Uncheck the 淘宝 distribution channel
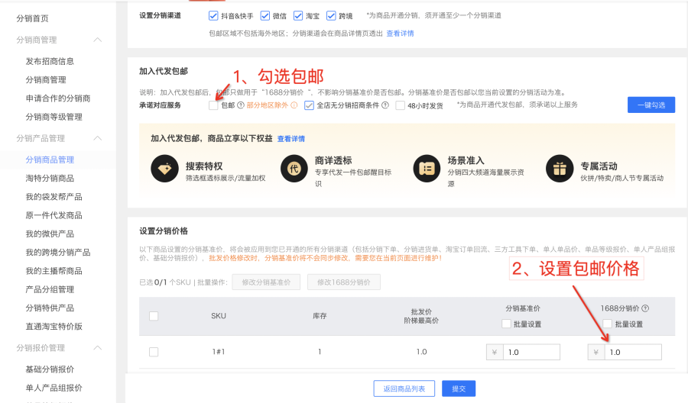The image size is (688, 403). pyautogui.click(x=298, y=15)
